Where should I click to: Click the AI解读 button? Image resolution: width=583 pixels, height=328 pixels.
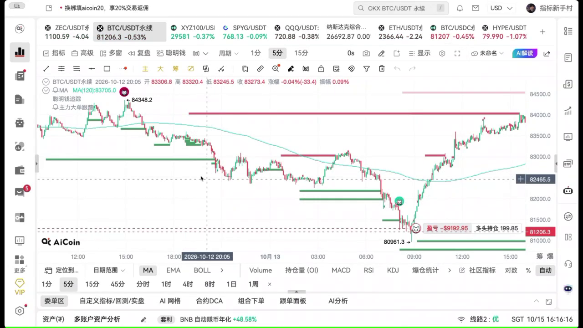tap(525, 53)
